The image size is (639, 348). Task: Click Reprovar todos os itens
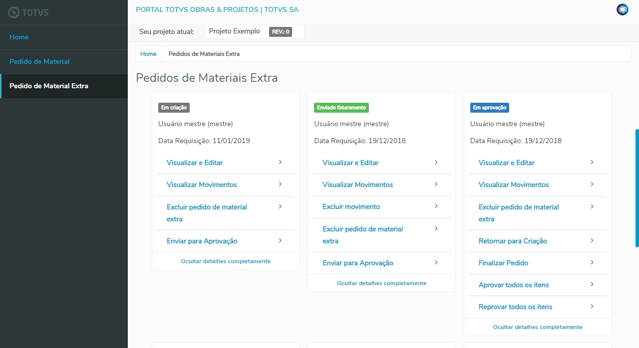pos(516,307)
